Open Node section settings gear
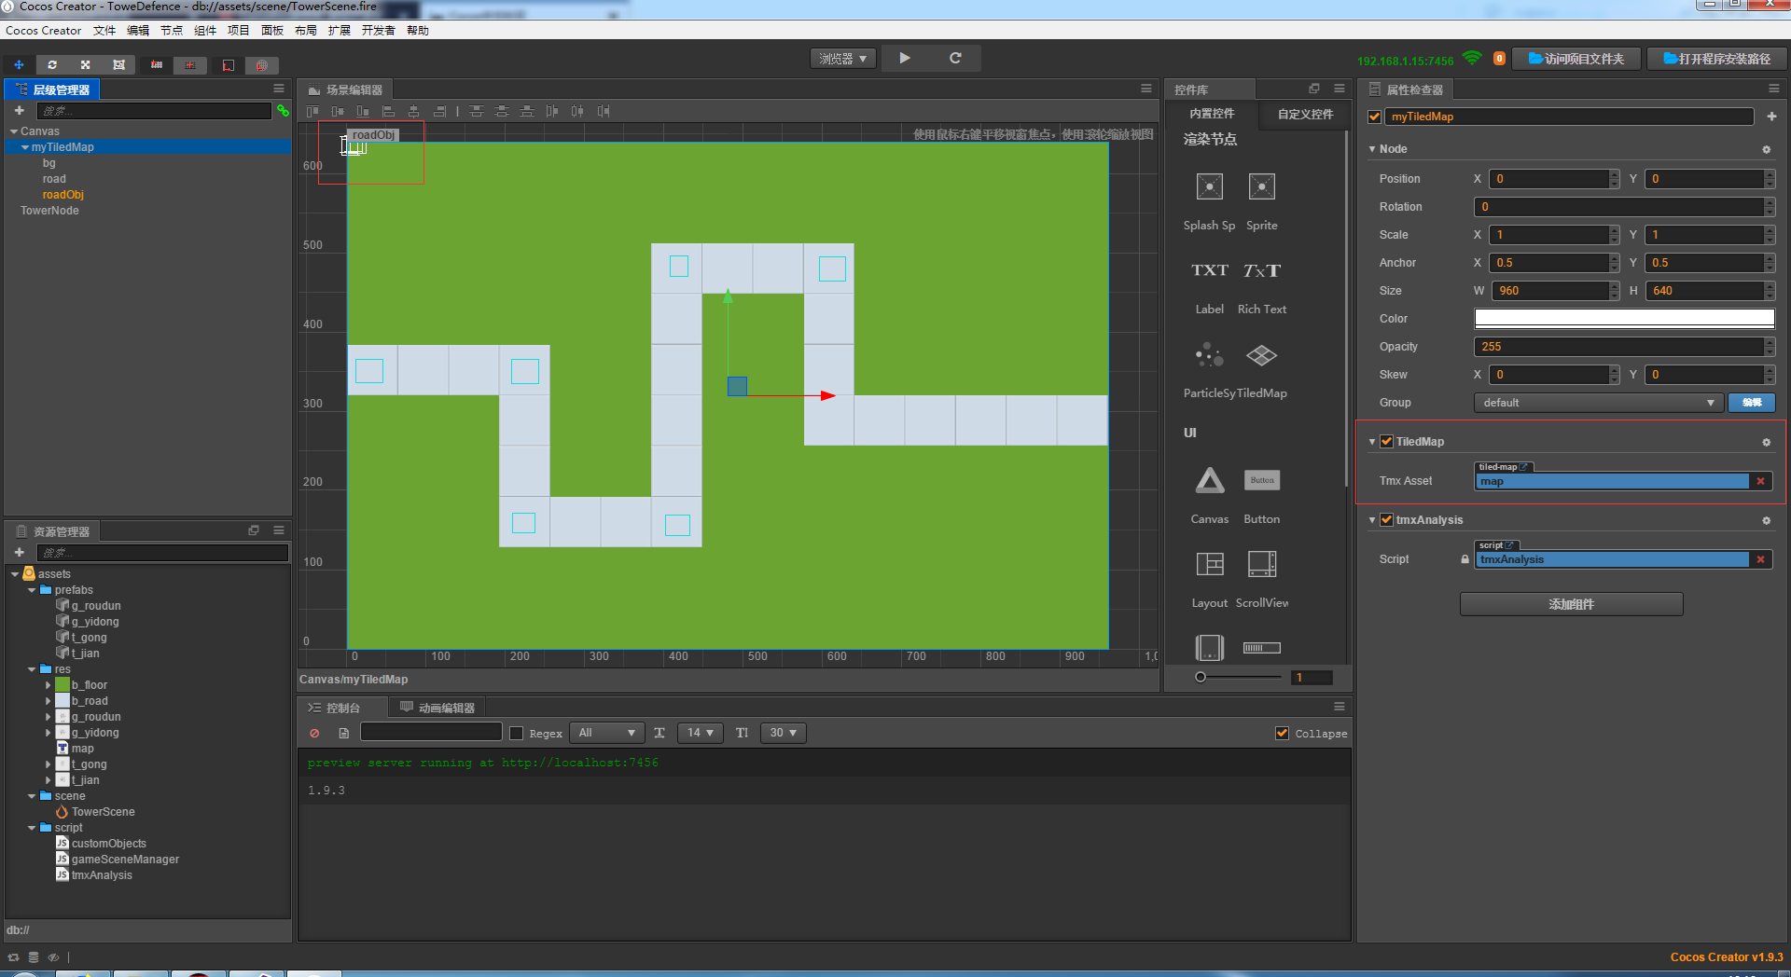Viewport: 1791px width, 977px height. (1766, 149)
